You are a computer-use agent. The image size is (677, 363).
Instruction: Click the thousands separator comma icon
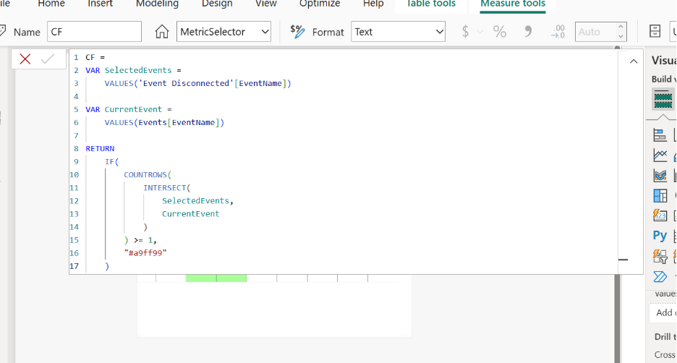coord(528,32)
